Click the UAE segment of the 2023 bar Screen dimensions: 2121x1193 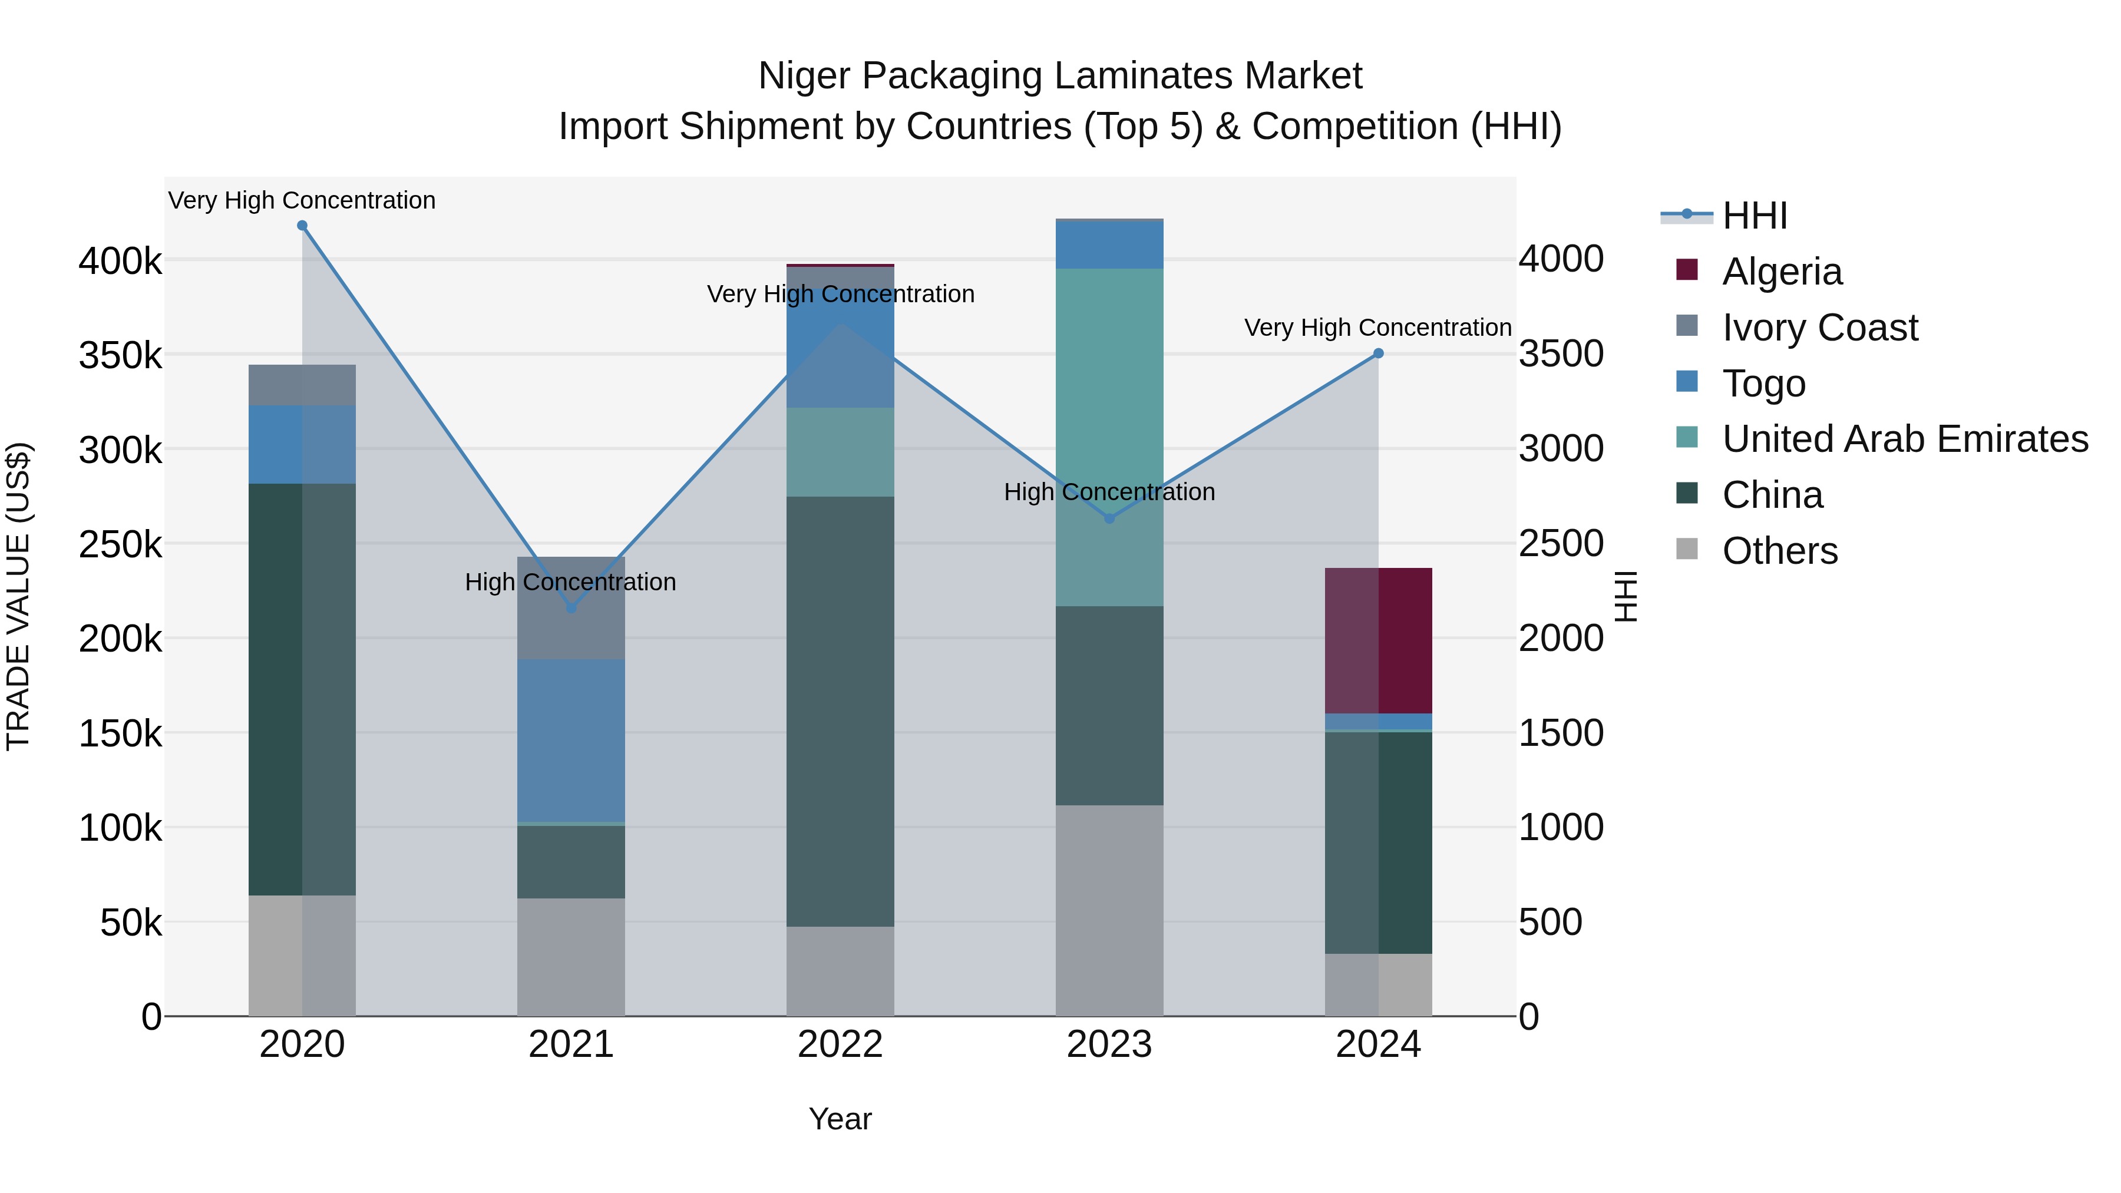(1109, 437)
